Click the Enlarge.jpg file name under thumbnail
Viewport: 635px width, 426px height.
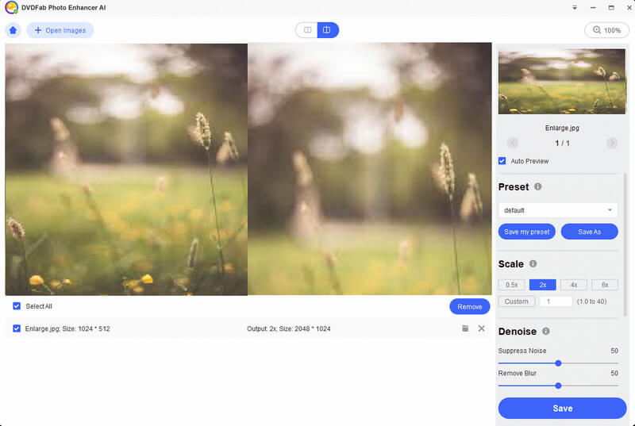562,128
